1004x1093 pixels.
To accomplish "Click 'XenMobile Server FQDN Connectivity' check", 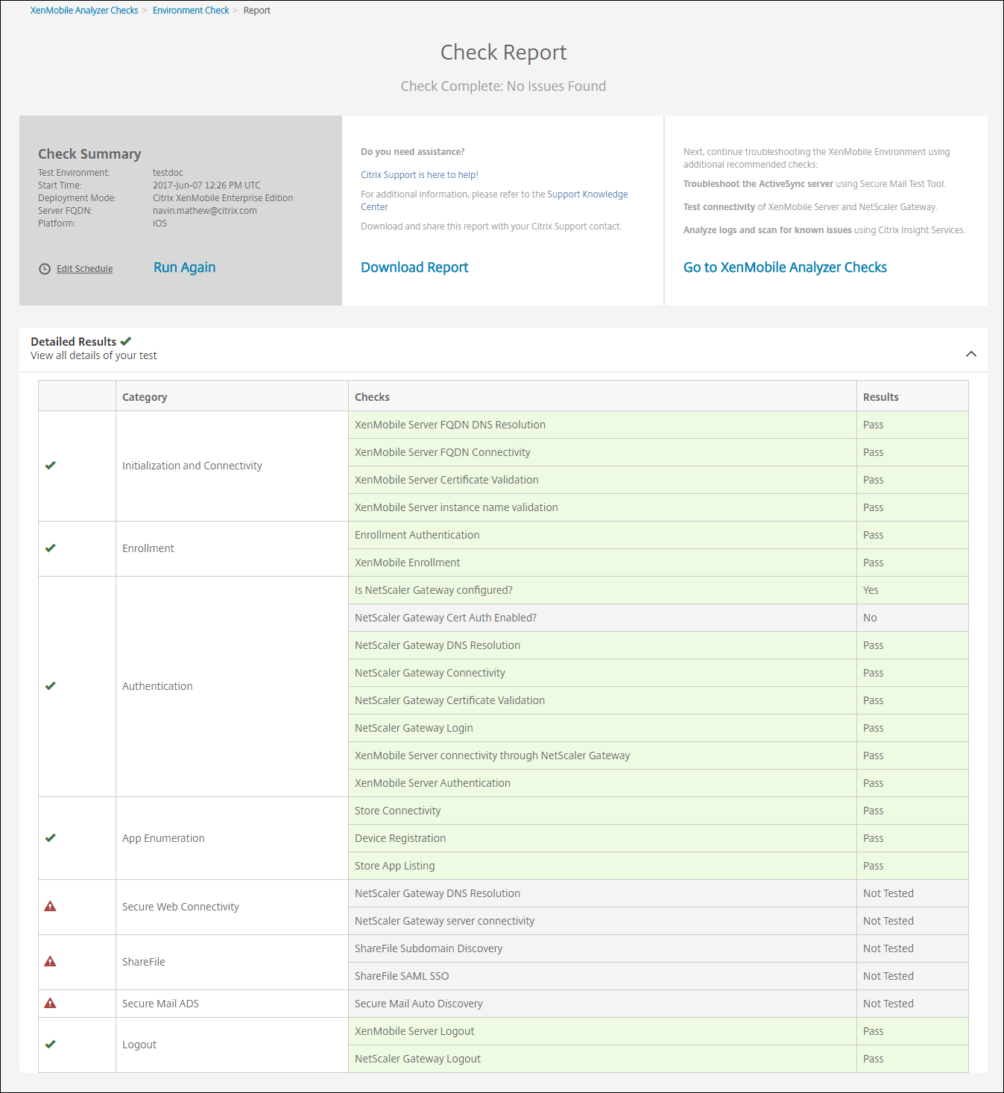I will click(x=602, y=452).
